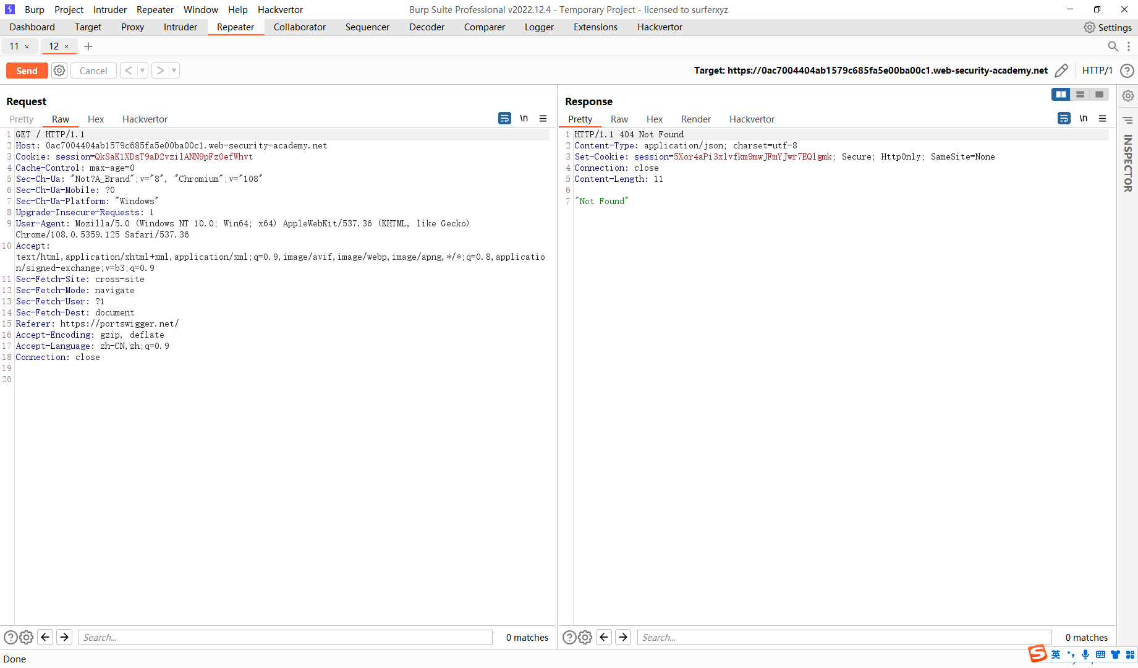1138x668 pixels.
Task: Switch response view to Render
Action: (696, 119)
